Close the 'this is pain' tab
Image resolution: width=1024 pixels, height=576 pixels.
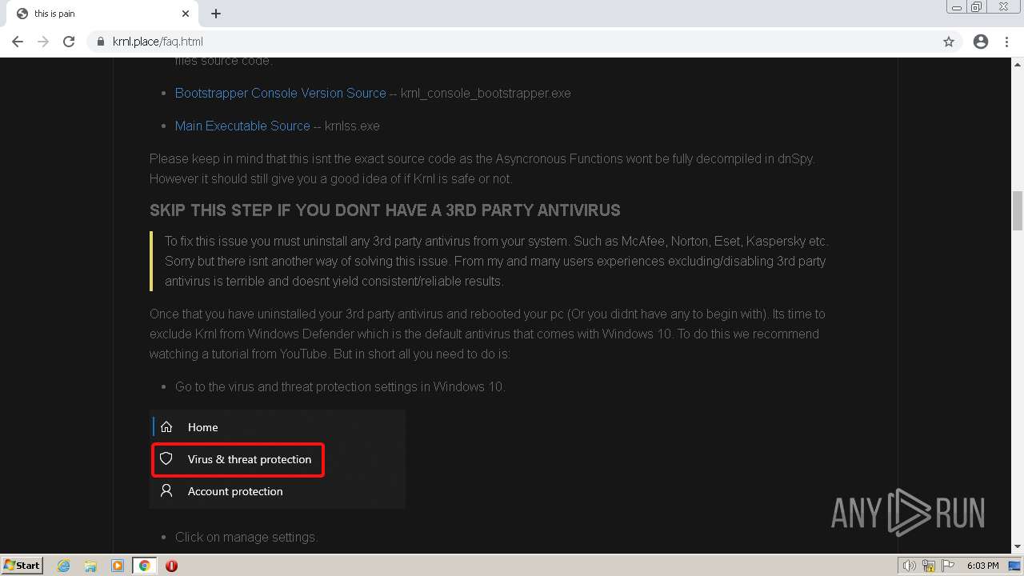186,14
